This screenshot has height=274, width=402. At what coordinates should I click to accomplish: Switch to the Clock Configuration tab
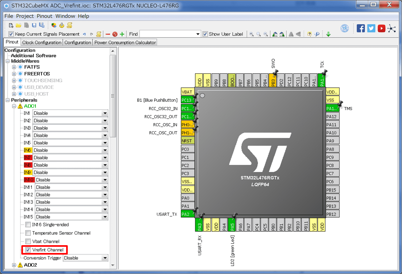tap(42, 43)
